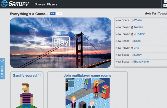The height and width of the screenshot is (108, 167).
Task: Click cube icon beside Soda
Action: coord(132,41)
